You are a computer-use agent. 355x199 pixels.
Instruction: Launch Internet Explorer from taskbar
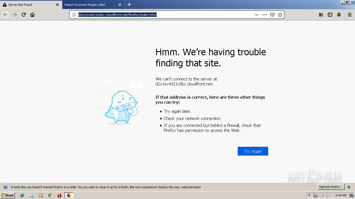click(x=22, y=195)
